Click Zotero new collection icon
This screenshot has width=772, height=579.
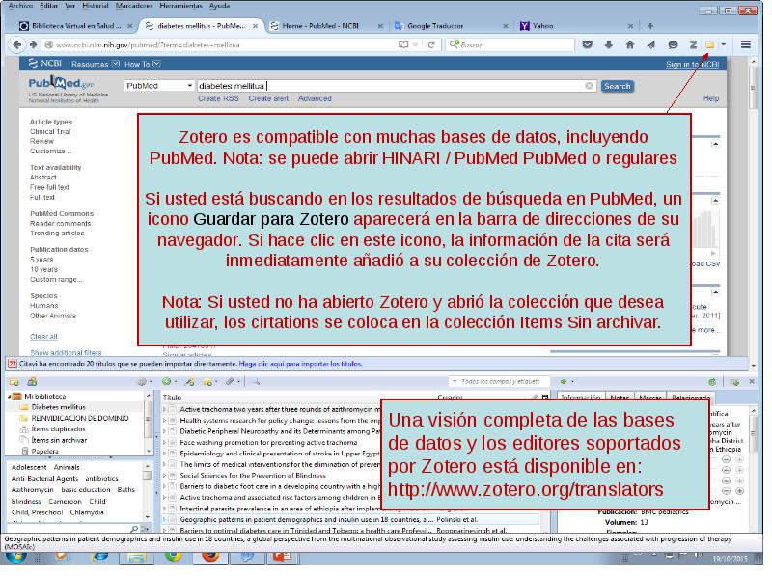pyautogui.click(x=14, y=382)
